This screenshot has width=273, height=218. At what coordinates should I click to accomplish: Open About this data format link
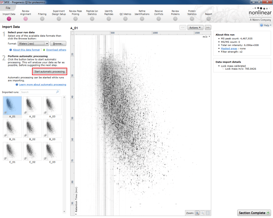click(x=26, y=50)
